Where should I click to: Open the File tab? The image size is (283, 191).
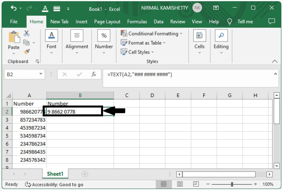pos(14,22)
